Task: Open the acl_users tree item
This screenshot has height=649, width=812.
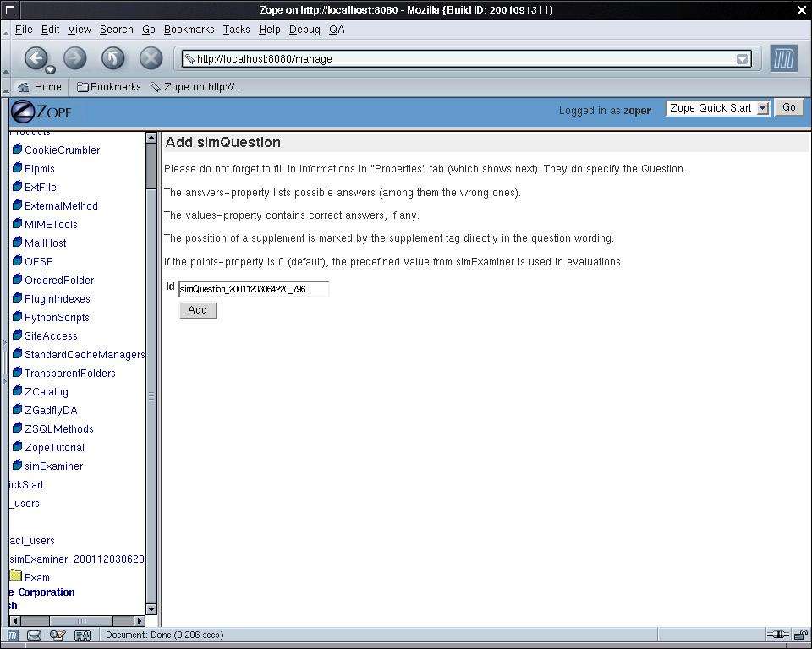Action: 32,541
